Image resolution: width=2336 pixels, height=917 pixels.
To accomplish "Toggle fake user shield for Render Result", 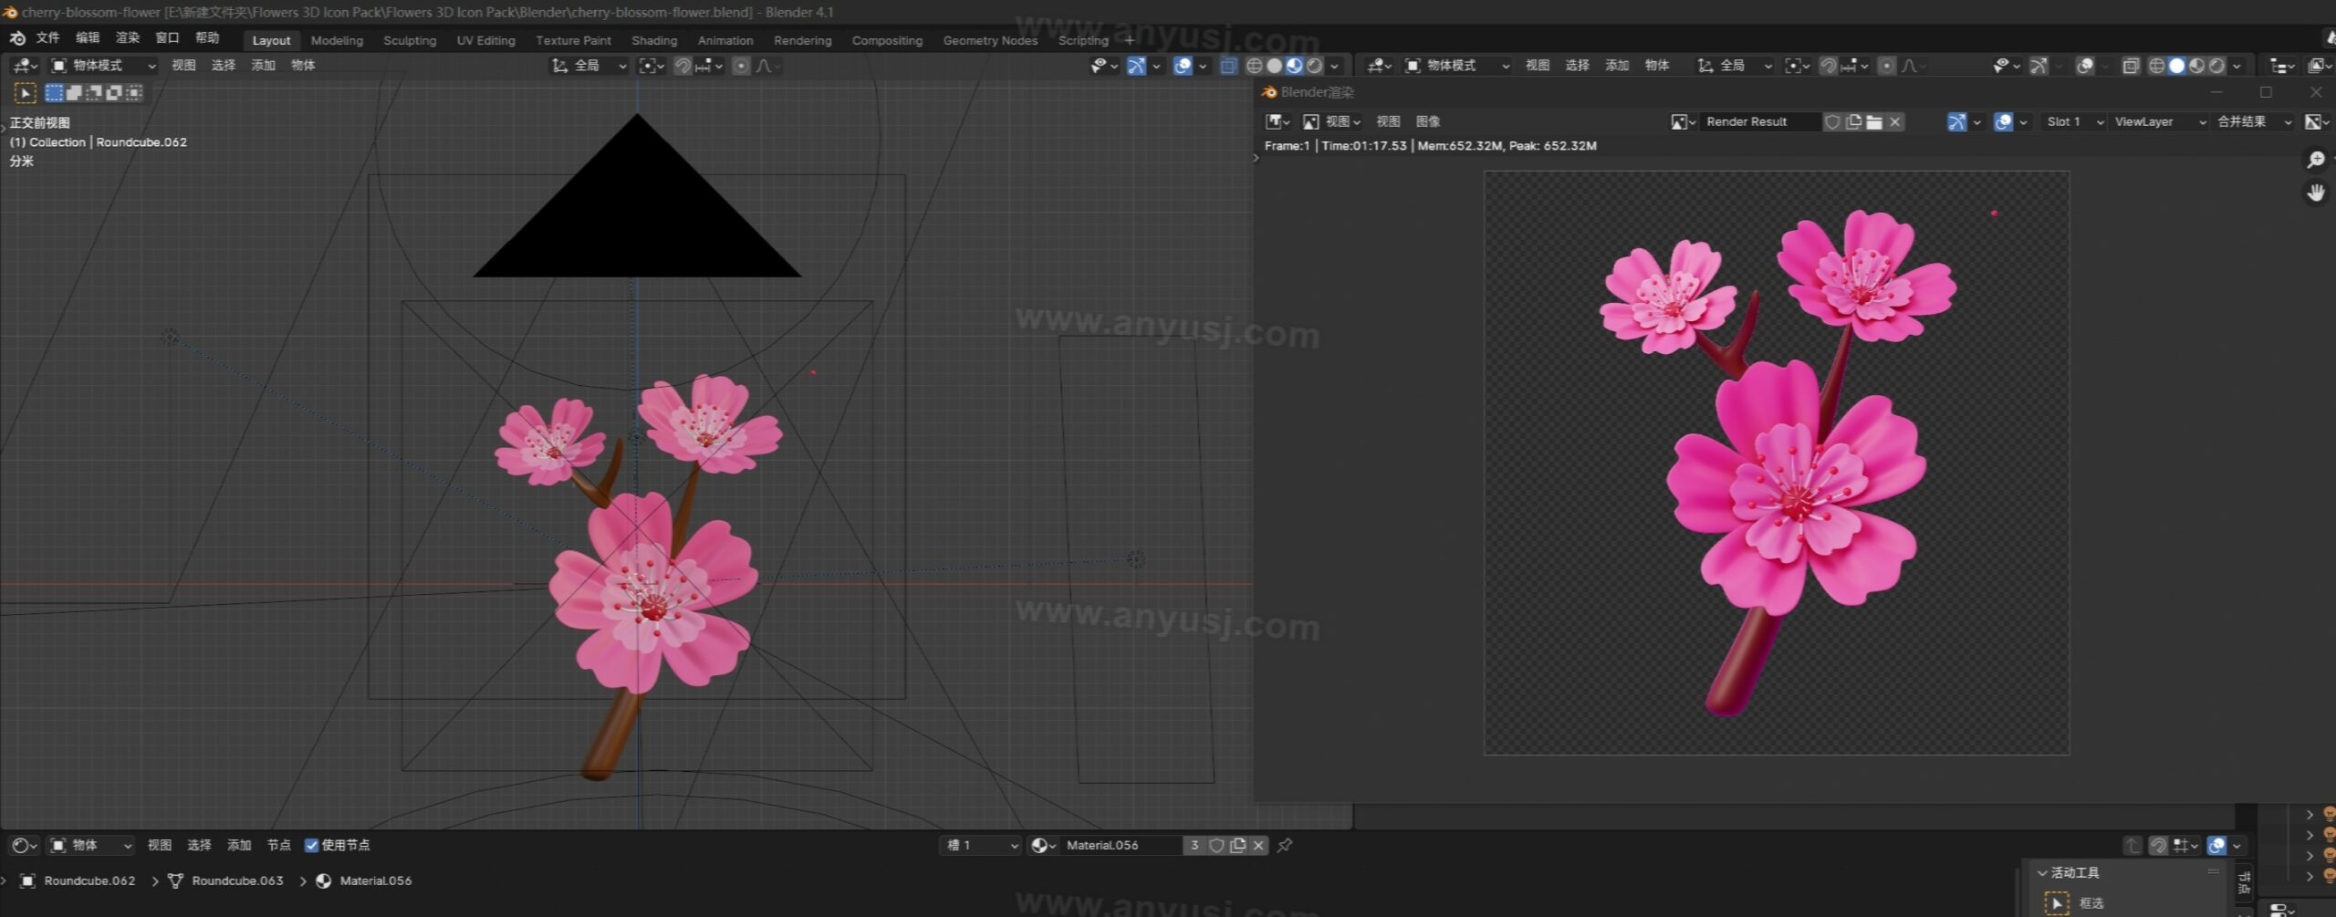I will (x=1832, y=121).
